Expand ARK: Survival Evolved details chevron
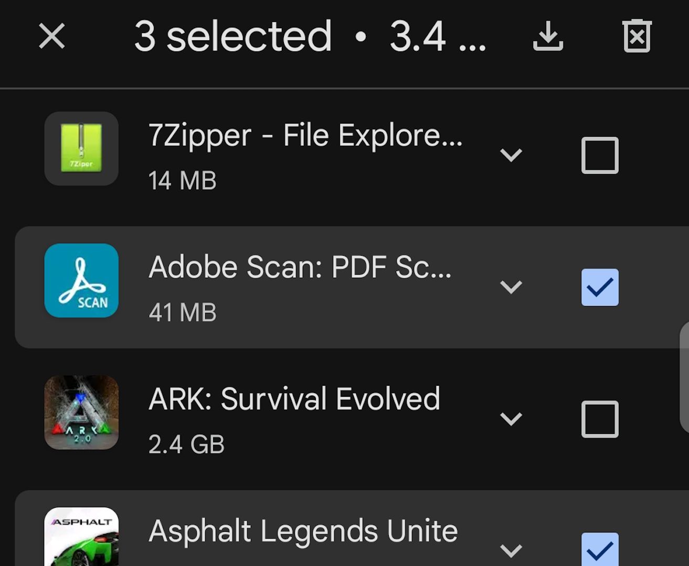689x566 pixels. 511,419
